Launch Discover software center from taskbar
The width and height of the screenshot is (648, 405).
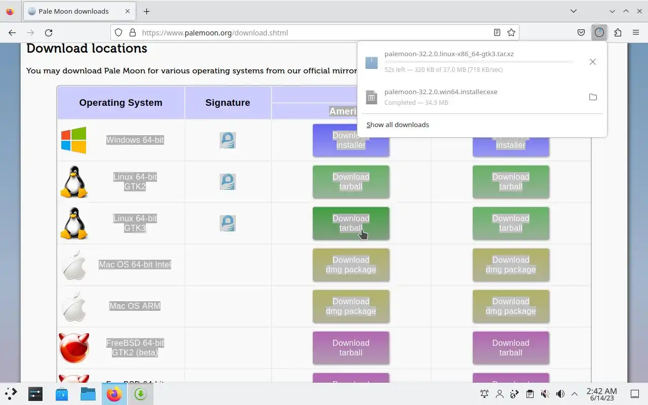tap(62, 394)
